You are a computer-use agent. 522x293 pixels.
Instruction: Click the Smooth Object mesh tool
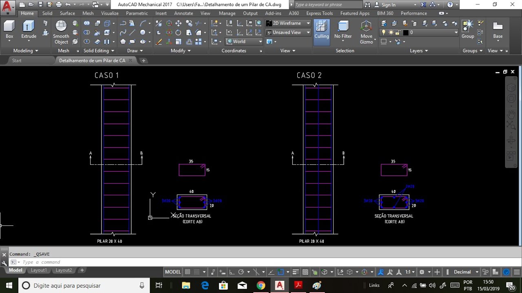click(61, 32)
